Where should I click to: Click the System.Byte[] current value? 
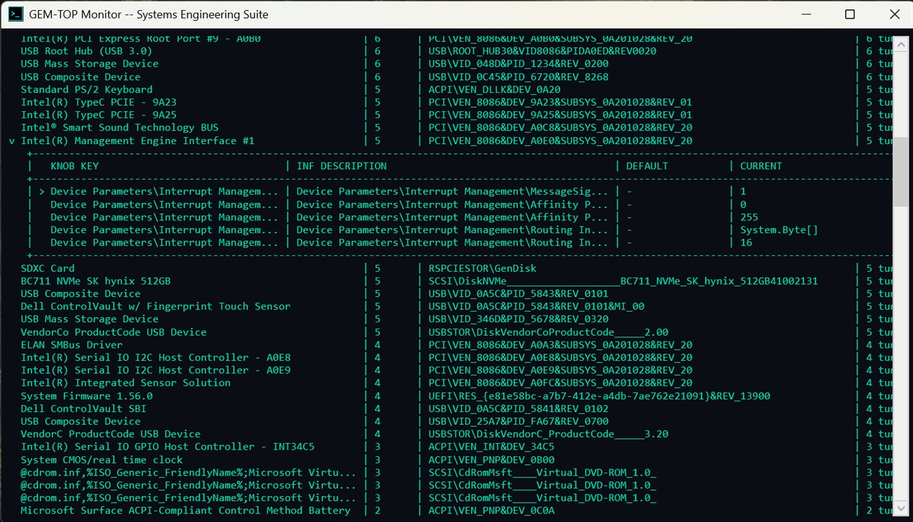(x=779, y=230)
